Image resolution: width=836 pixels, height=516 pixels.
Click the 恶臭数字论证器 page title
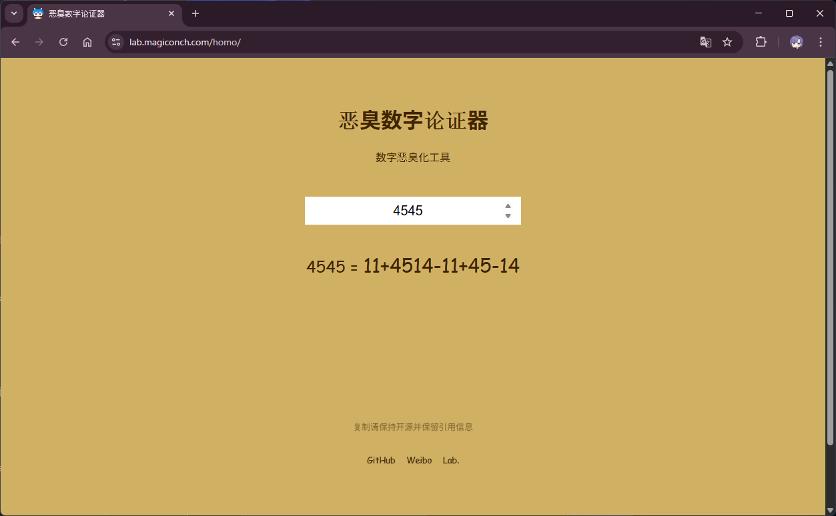[413, 121]
